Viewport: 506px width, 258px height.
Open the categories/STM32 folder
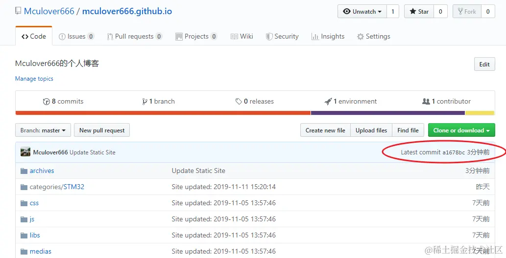[x=57, y=187]
